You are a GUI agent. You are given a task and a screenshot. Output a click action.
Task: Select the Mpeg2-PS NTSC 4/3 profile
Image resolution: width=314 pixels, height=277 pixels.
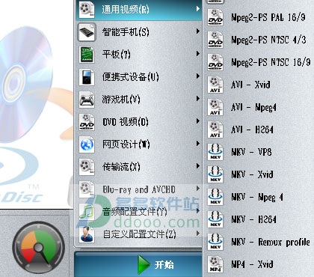(x=258, y=40)
